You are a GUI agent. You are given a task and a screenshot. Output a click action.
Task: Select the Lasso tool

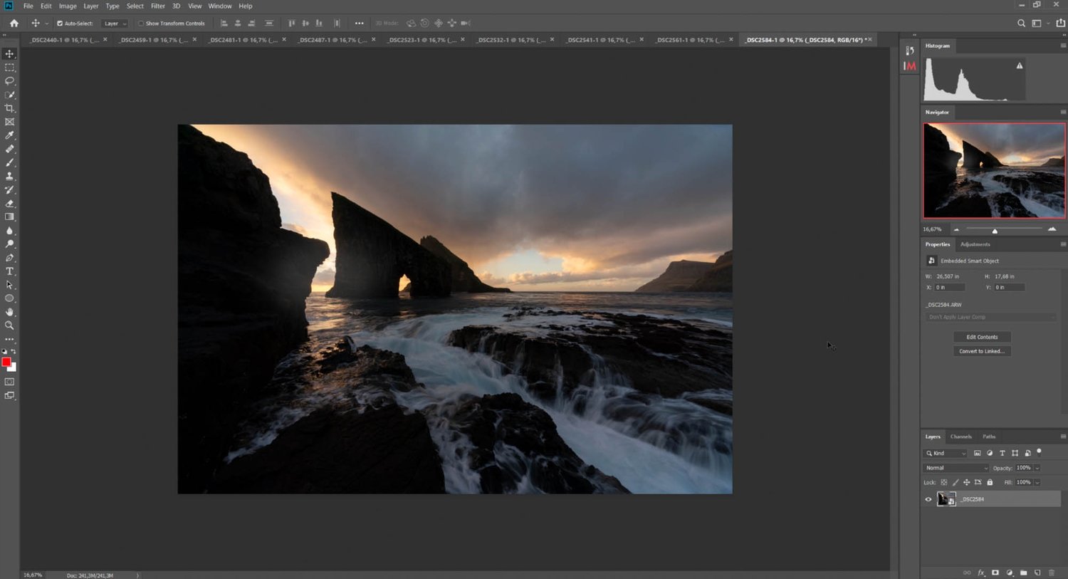9,81
